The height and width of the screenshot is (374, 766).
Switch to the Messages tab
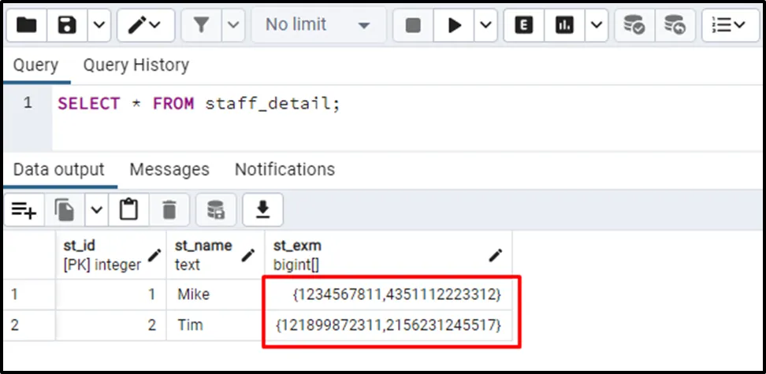[169, 169]
